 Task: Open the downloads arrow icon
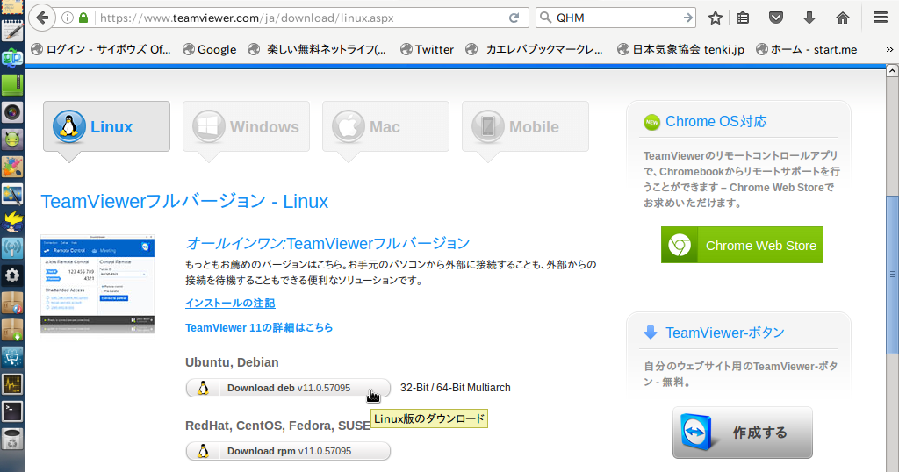[809, 18]
